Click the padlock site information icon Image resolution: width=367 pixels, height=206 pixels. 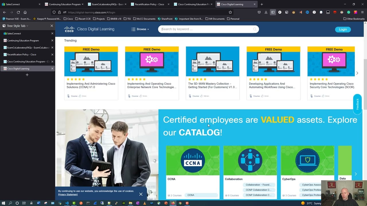[59, 12]
